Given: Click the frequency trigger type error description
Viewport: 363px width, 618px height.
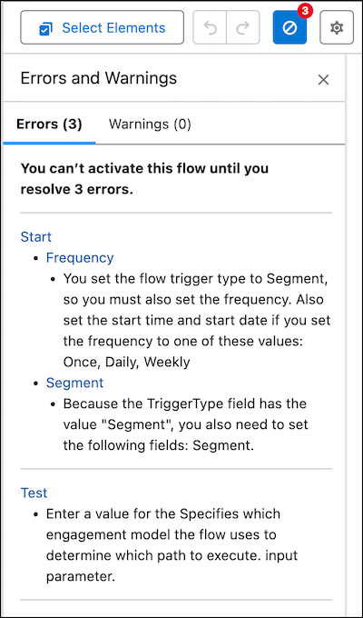Looking at the screenshot, I should pyautogui.click(x=197, y=321).
